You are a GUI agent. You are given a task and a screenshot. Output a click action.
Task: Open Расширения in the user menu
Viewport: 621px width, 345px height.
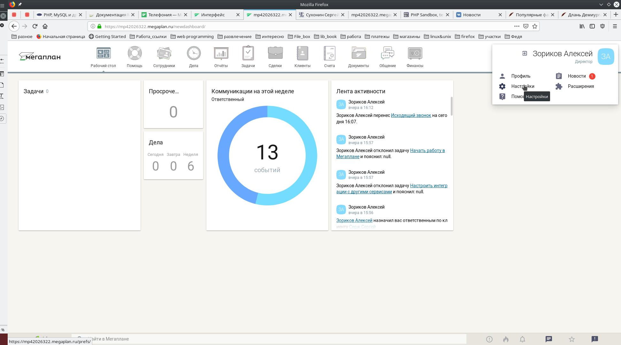(x=580, y=86)
